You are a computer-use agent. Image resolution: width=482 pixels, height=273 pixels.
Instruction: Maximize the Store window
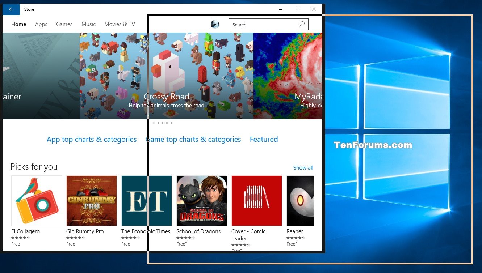(297, 9)
